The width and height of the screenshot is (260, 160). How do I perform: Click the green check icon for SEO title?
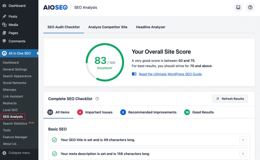pyautogui.click(x=54, y=140)
